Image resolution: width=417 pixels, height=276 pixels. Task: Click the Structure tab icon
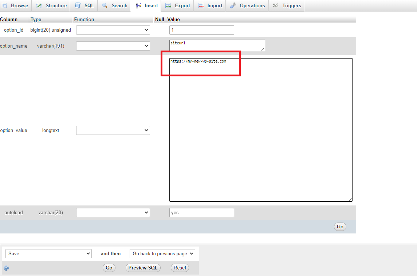coord(39,5)
